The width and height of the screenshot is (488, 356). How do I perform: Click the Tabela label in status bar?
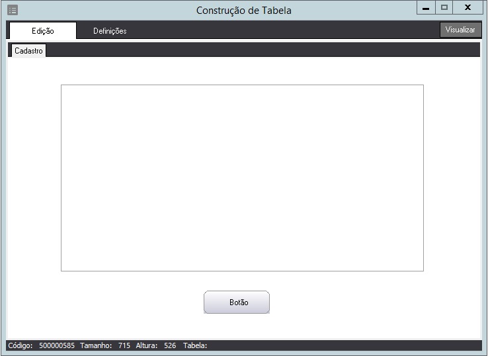point(195,345)
